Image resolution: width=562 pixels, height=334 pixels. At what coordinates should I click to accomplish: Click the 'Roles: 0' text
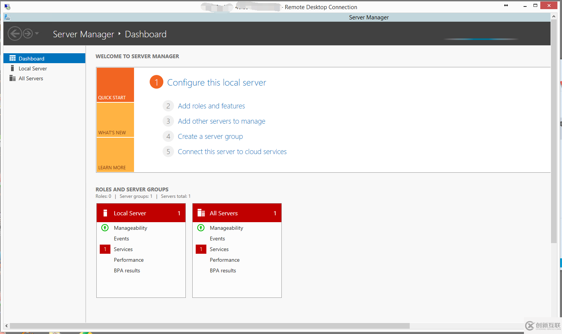pos(103,196)
